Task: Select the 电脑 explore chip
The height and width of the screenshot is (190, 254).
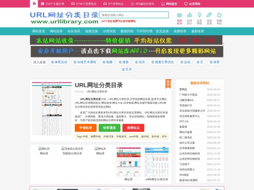Action: pyautogui.click(x=108, y=62)
